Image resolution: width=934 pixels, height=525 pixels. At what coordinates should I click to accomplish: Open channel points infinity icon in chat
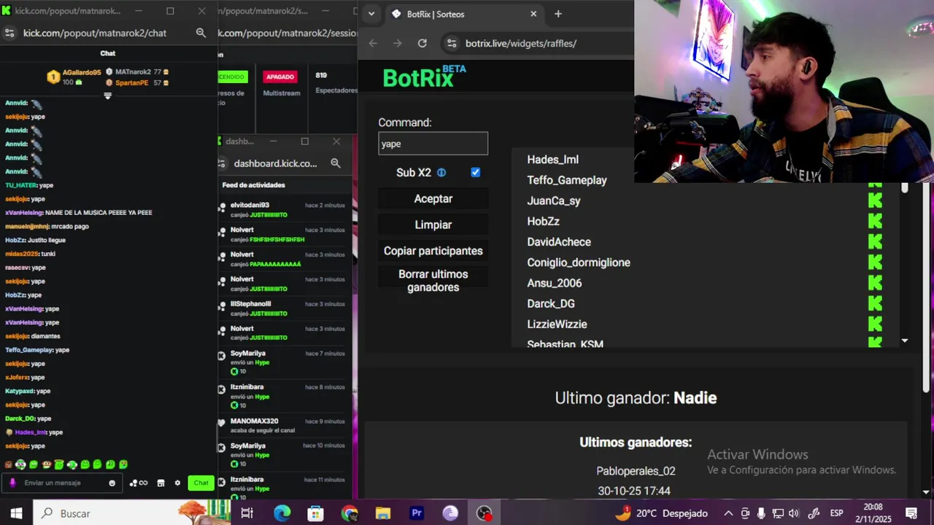point(139,483)
